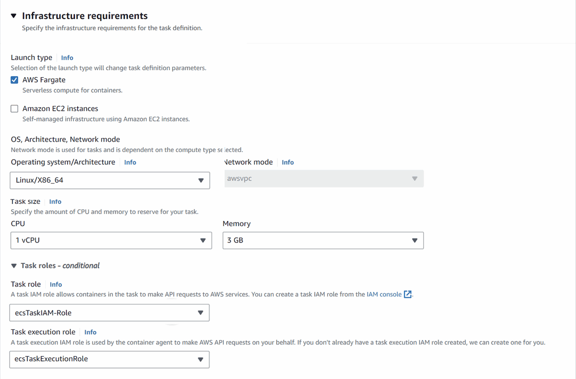Enable Amazon EC2 instances checkbox
This screenshot has height=379, width=576.
[x=15, y=109]
